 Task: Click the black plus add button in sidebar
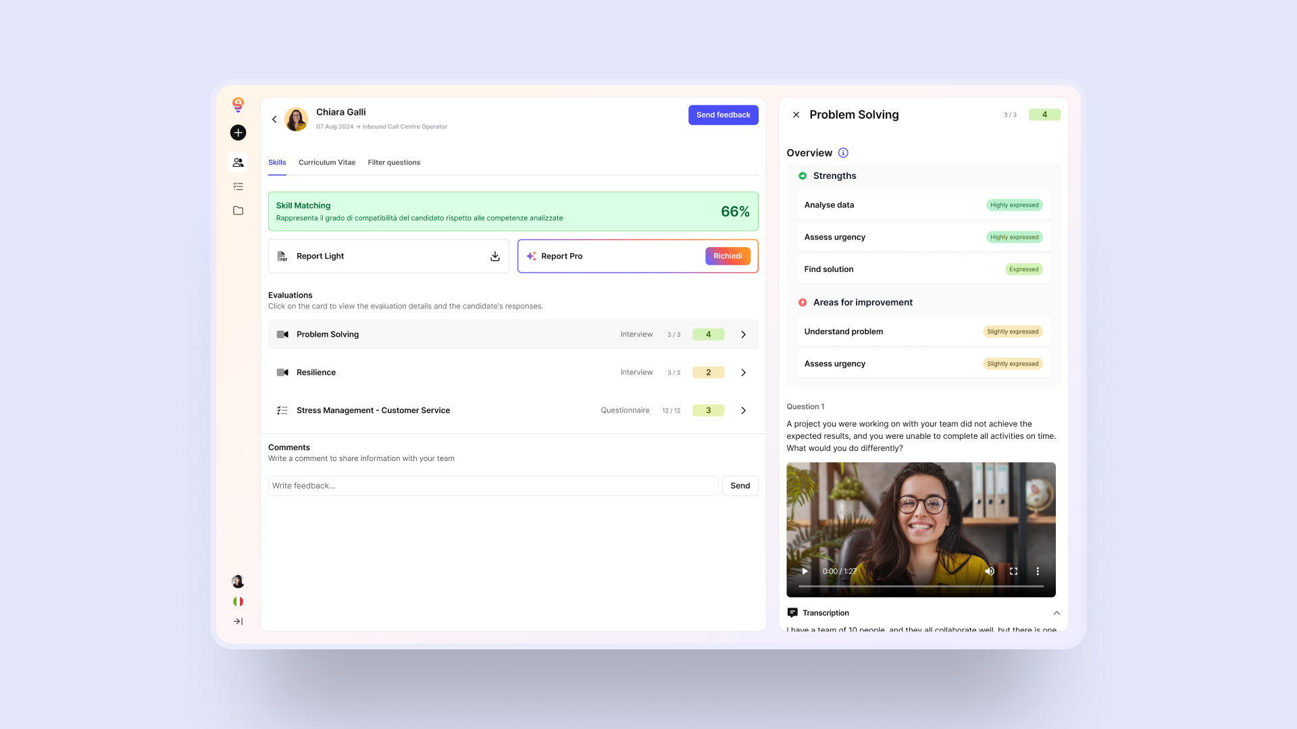(238, 133)
